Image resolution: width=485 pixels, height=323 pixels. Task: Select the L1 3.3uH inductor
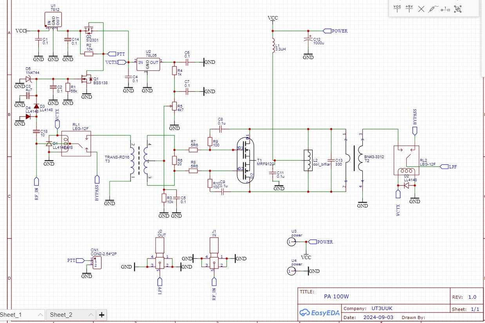pos(273,46)
